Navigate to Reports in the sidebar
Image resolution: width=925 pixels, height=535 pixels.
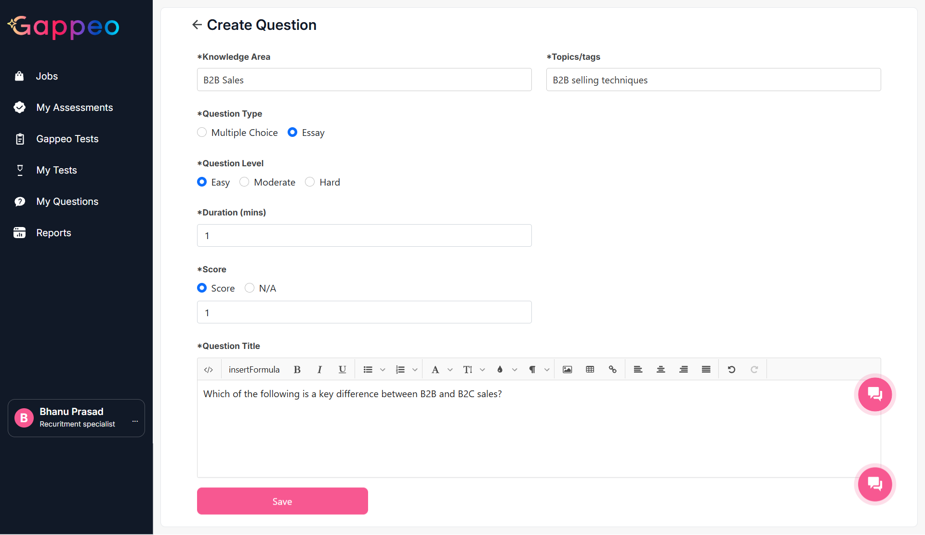pyautogui.click(x=53, y=233)
